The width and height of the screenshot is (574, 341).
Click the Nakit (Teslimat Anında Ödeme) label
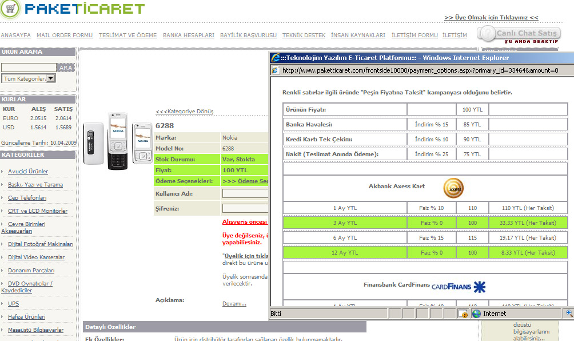point(332,154)
